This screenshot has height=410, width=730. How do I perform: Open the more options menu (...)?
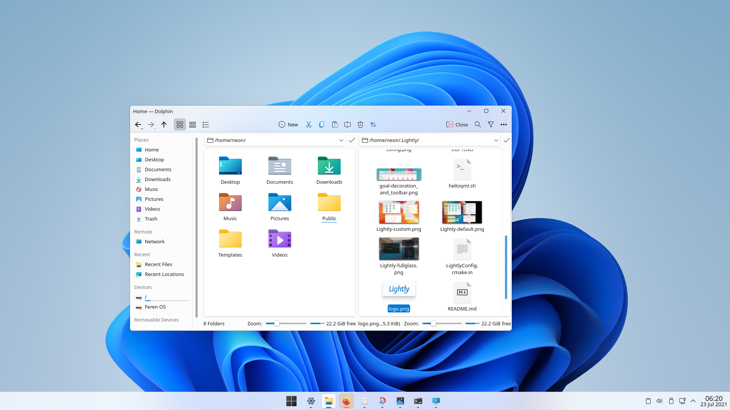[504, 124]
